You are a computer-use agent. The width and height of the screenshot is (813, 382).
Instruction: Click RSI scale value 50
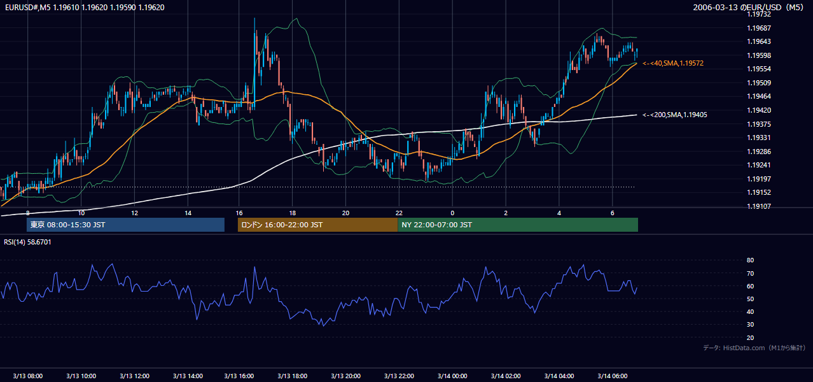coord(750,299)
